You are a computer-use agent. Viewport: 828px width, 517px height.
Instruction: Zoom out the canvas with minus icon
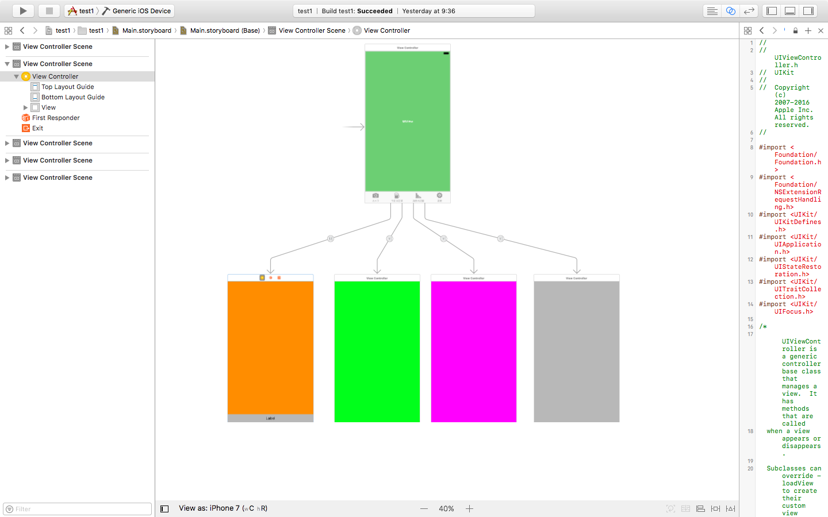tap(424, 509)
